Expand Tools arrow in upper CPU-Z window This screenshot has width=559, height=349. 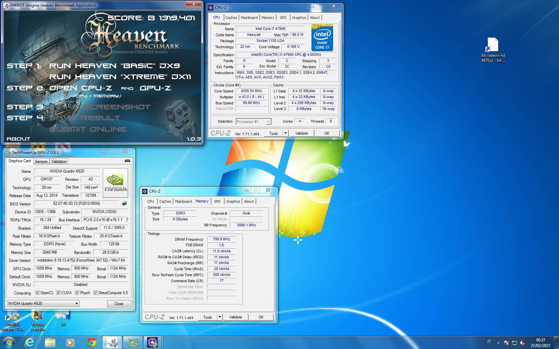[x=285, y=133]
